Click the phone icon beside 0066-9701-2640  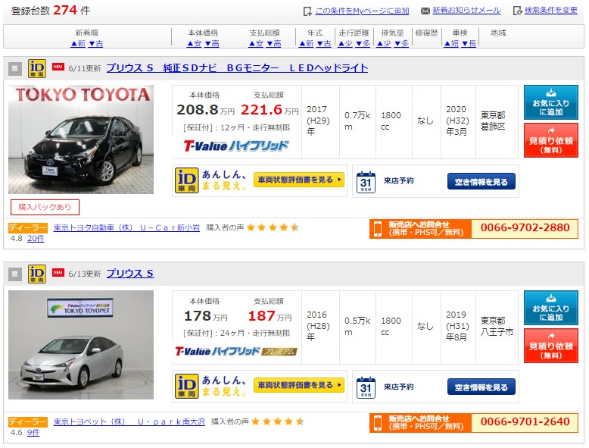tap(378, 422)
